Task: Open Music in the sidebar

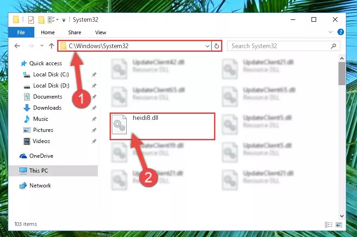Action: click(x=40, y=119)
